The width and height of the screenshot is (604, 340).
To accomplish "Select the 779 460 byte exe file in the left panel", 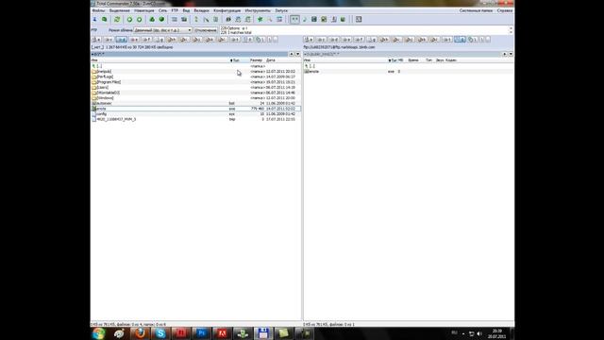I will point(195,109).
